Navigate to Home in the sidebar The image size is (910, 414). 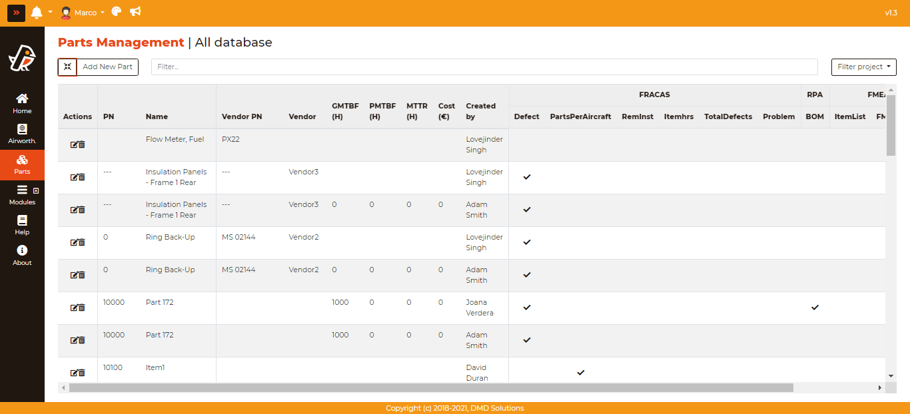point(22,103)
